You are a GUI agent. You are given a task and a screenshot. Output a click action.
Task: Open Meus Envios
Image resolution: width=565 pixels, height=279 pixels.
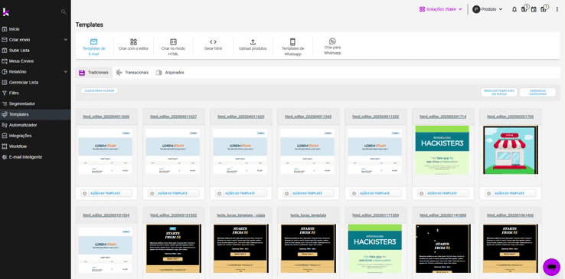click(35, 61)
